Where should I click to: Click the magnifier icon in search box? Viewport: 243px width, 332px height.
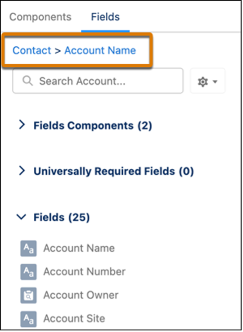27,81
